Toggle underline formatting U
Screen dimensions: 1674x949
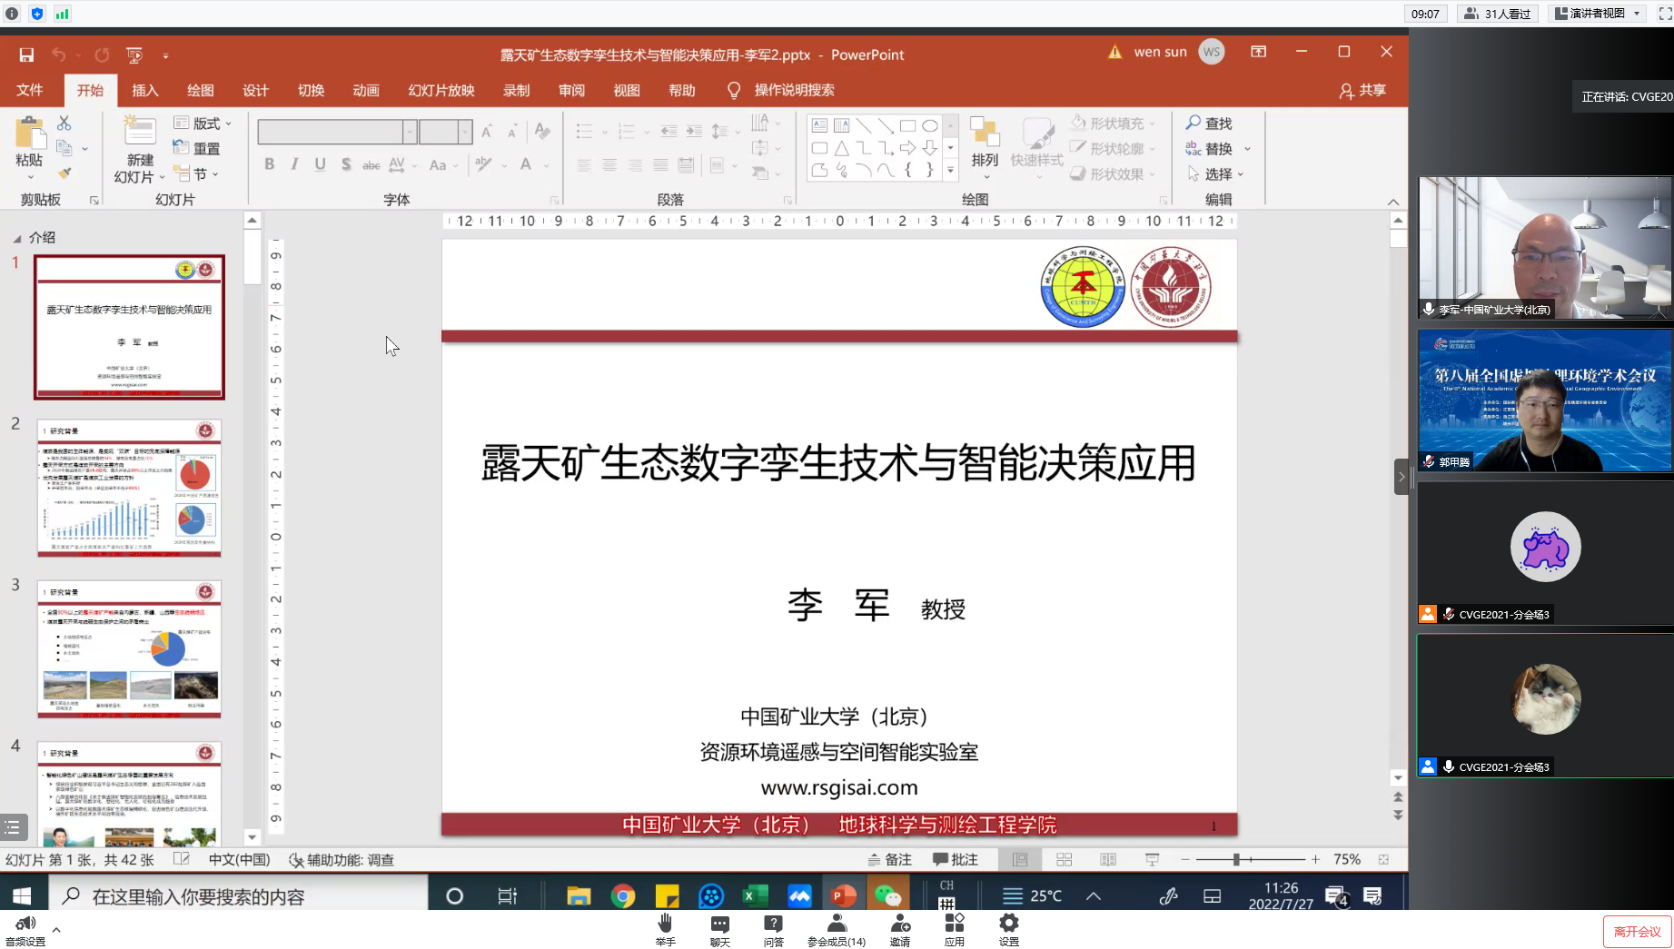[320, 164]
